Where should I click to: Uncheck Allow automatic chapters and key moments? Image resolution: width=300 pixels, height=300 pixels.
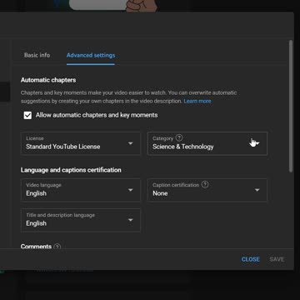(x=27, y=115)
